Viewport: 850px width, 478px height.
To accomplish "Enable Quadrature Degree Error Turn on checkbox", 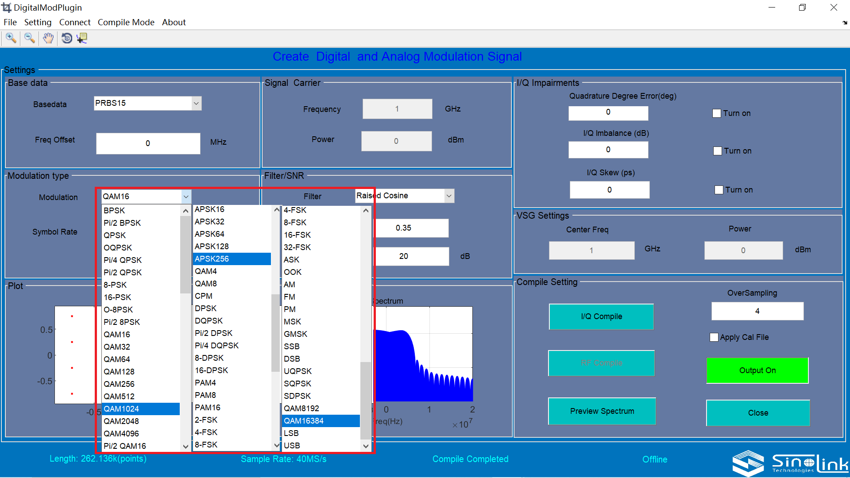I will tap(717, 113).
